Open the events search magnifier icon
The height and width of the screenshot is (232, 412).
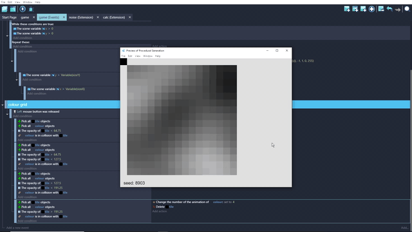[407, 9]
